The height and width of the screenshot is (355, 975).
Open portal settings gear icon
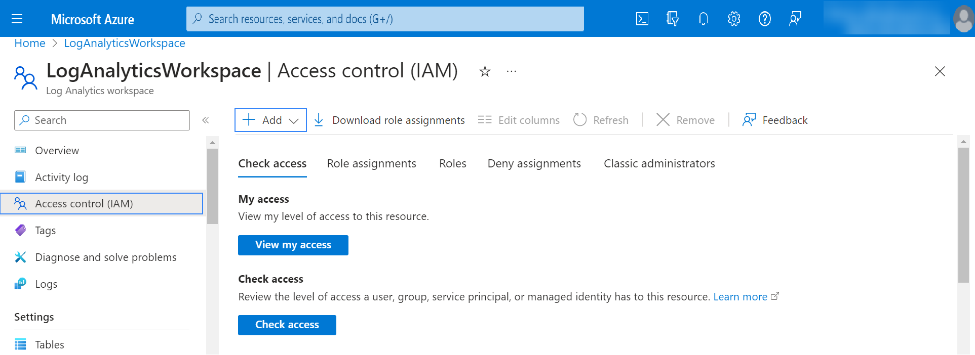[x=733, y=19]
